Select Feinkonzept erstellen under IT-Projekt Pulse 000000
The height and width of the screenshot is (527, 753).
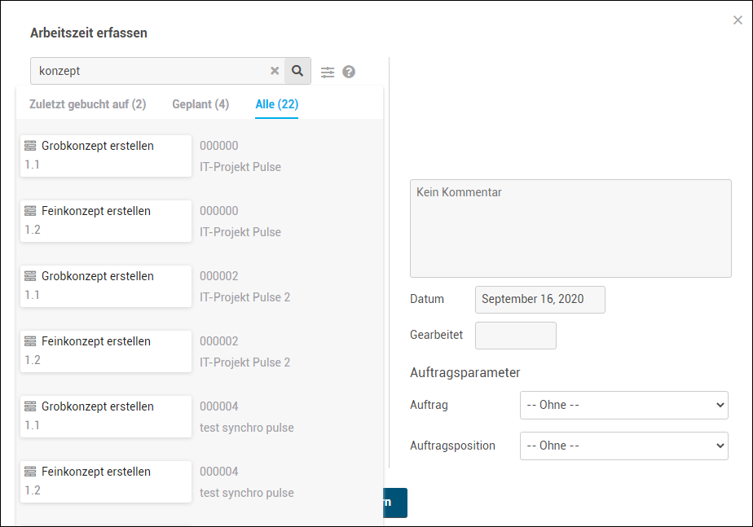[x=106, y=221]
